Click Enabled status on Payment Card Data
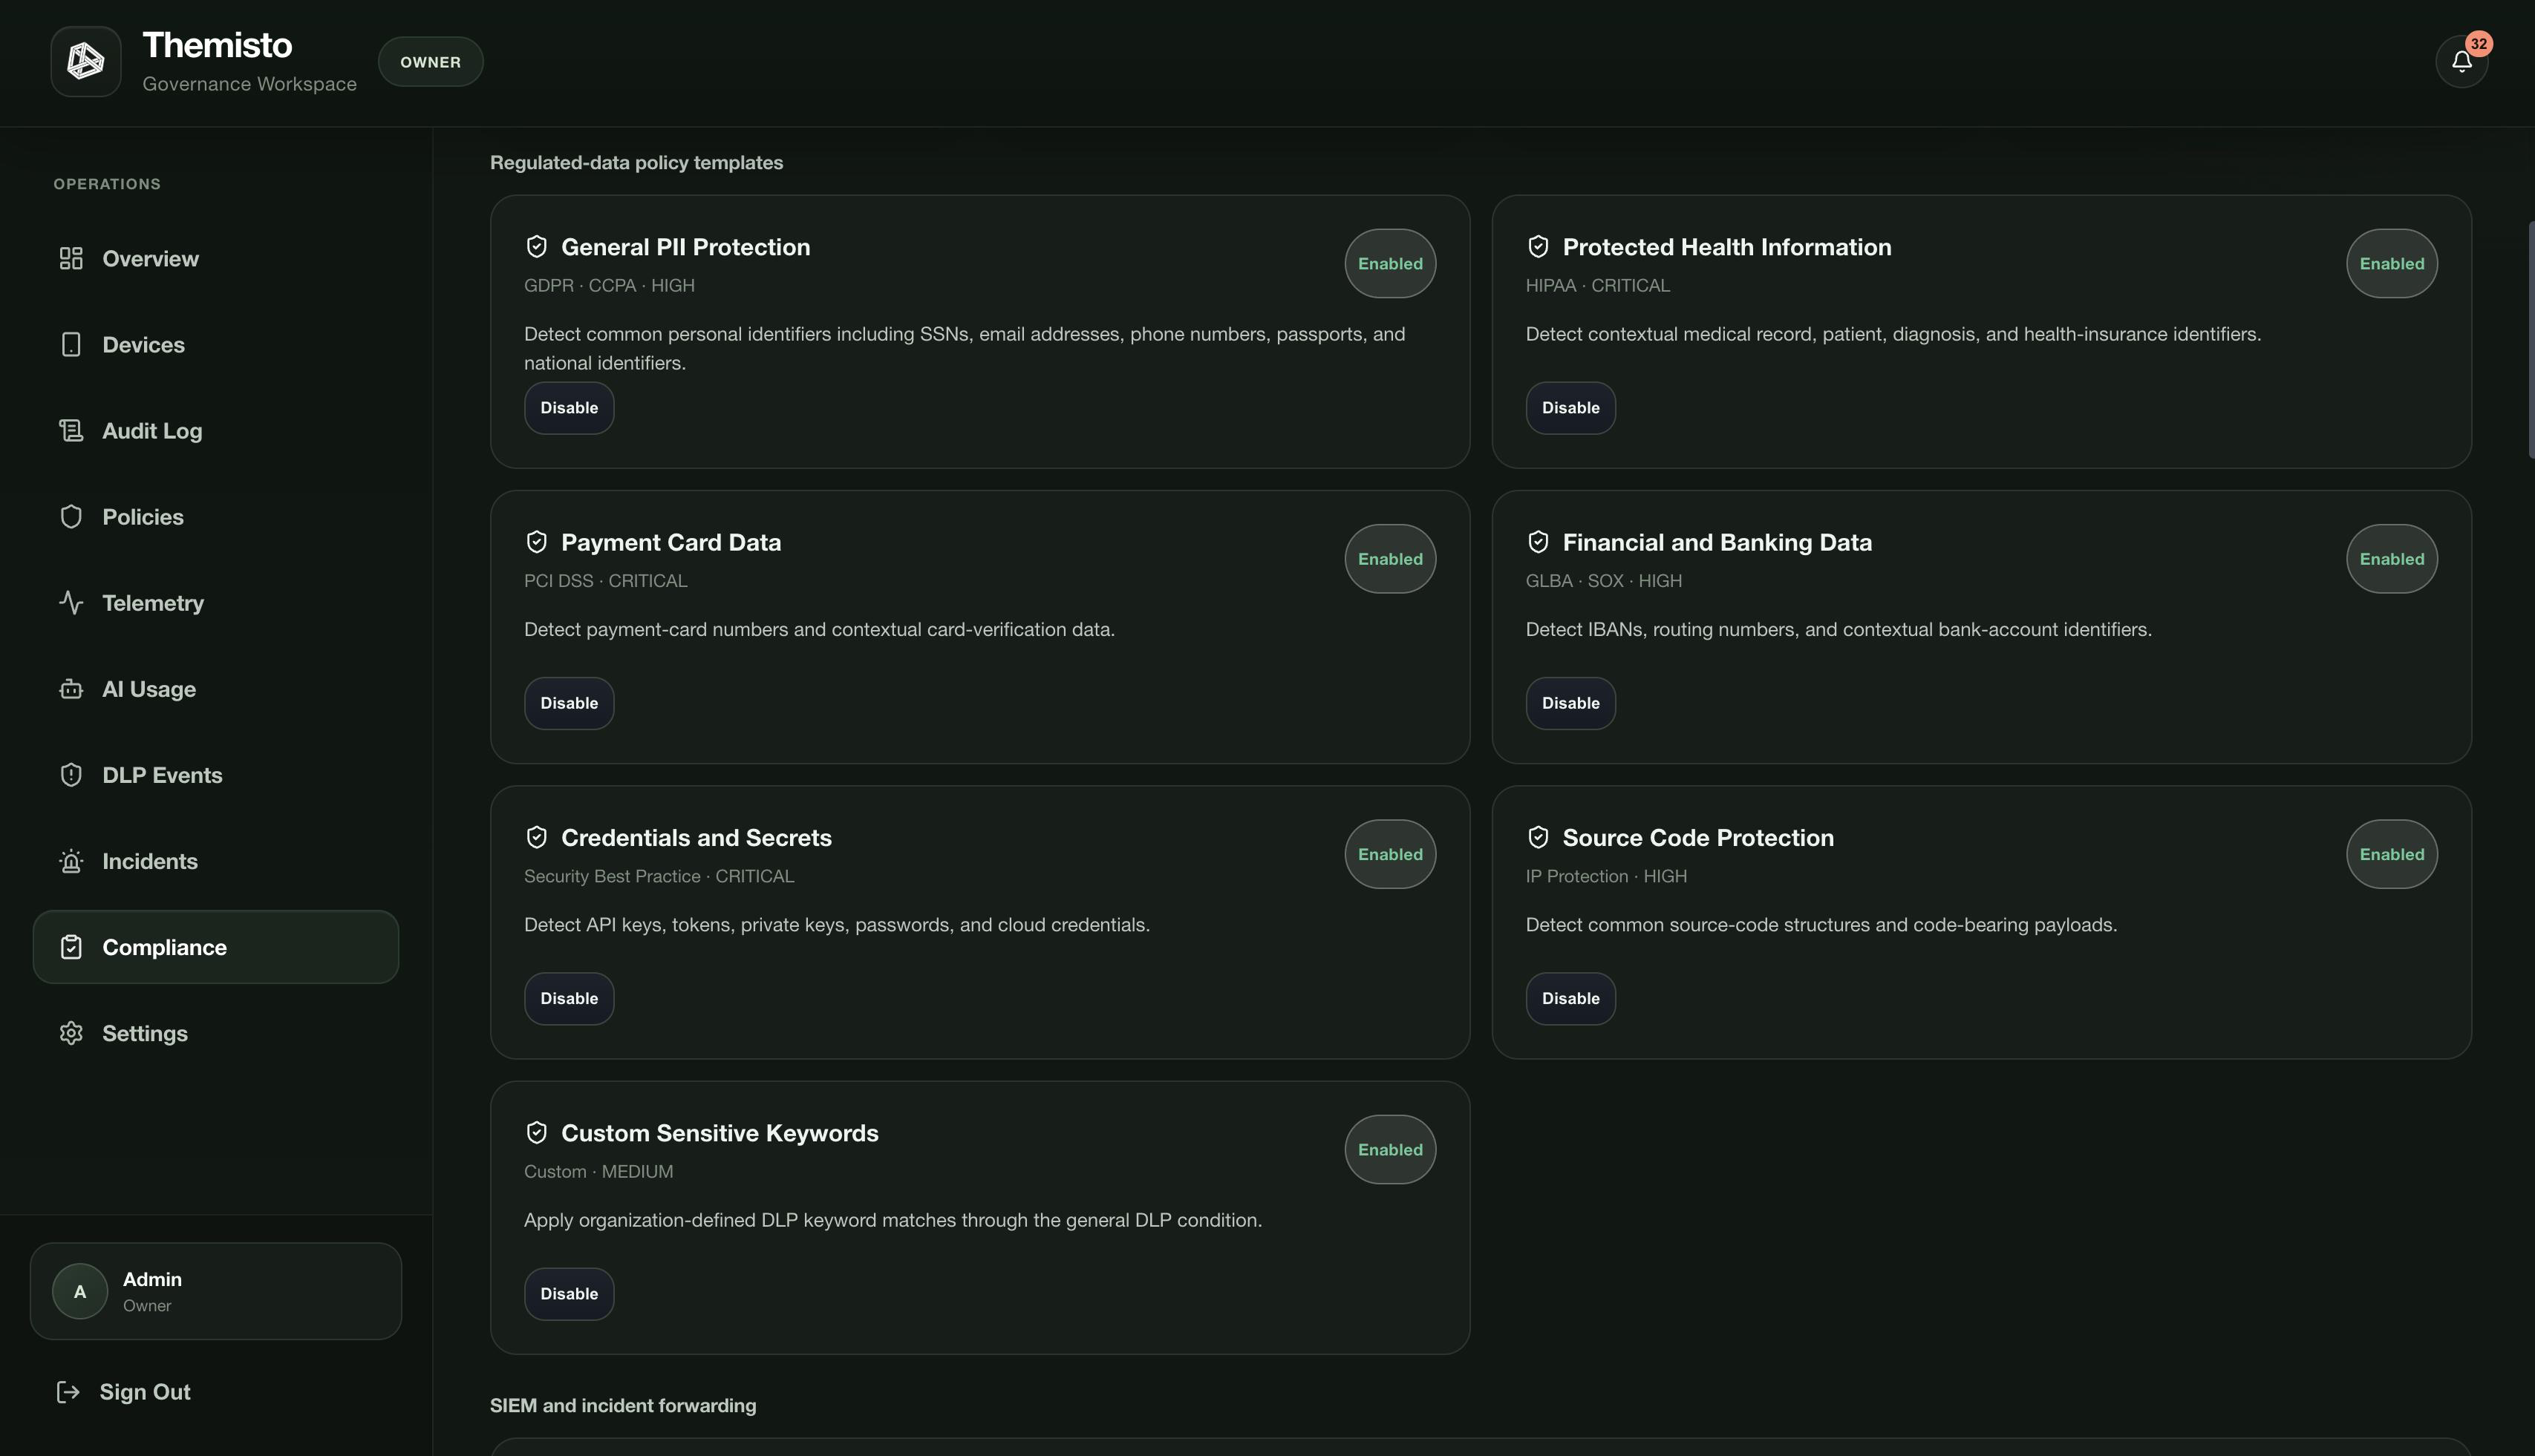Viewport: 2535px width, 1456px height. tap(1389, 559)
